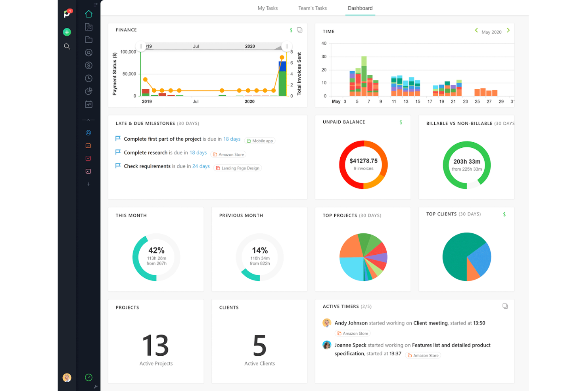Open the Complete research milestone
Screen dimensions: 587x391
point(146,153)
